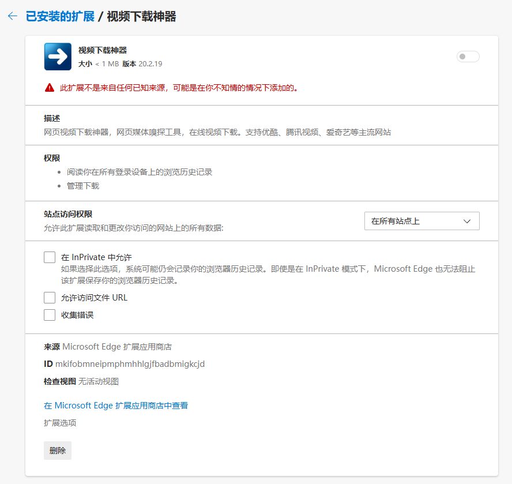Click the 大小 < 1 MB size text
The width and height of the screenshot is (512, 484).
click(98, 64)
